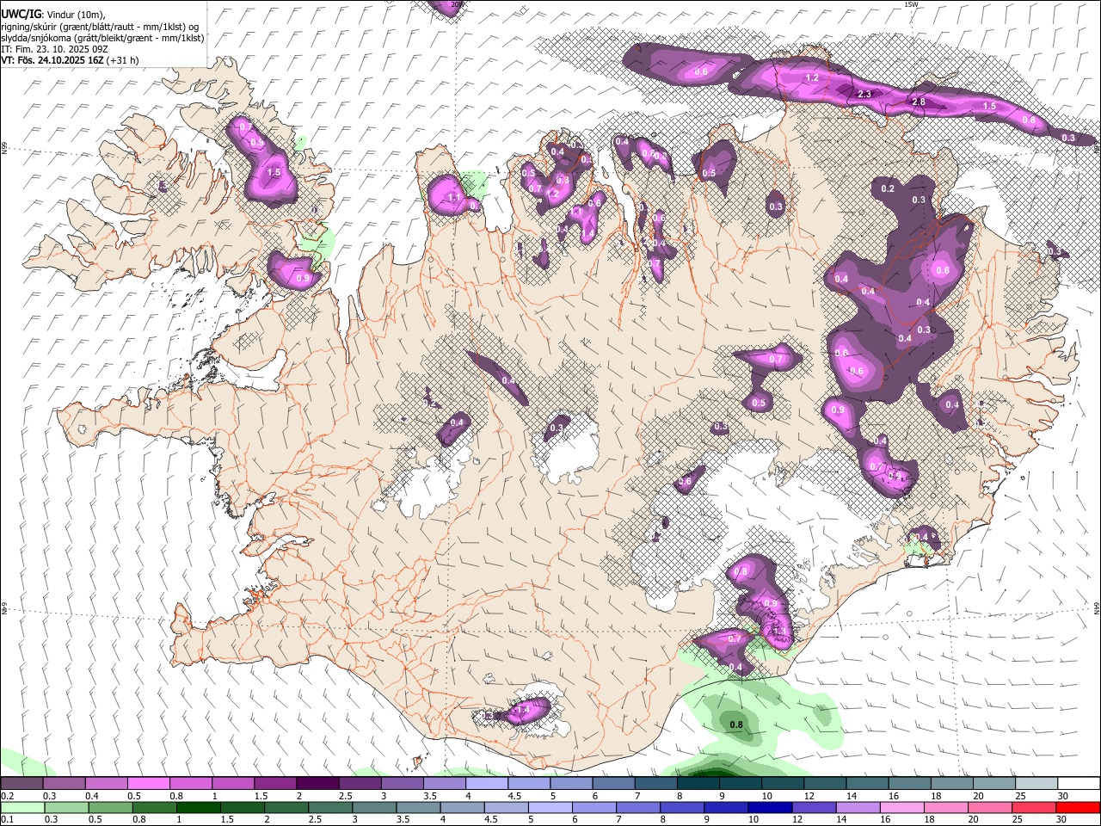Pick the lavender 4–4.5 swatch in the upper legend

487,783
